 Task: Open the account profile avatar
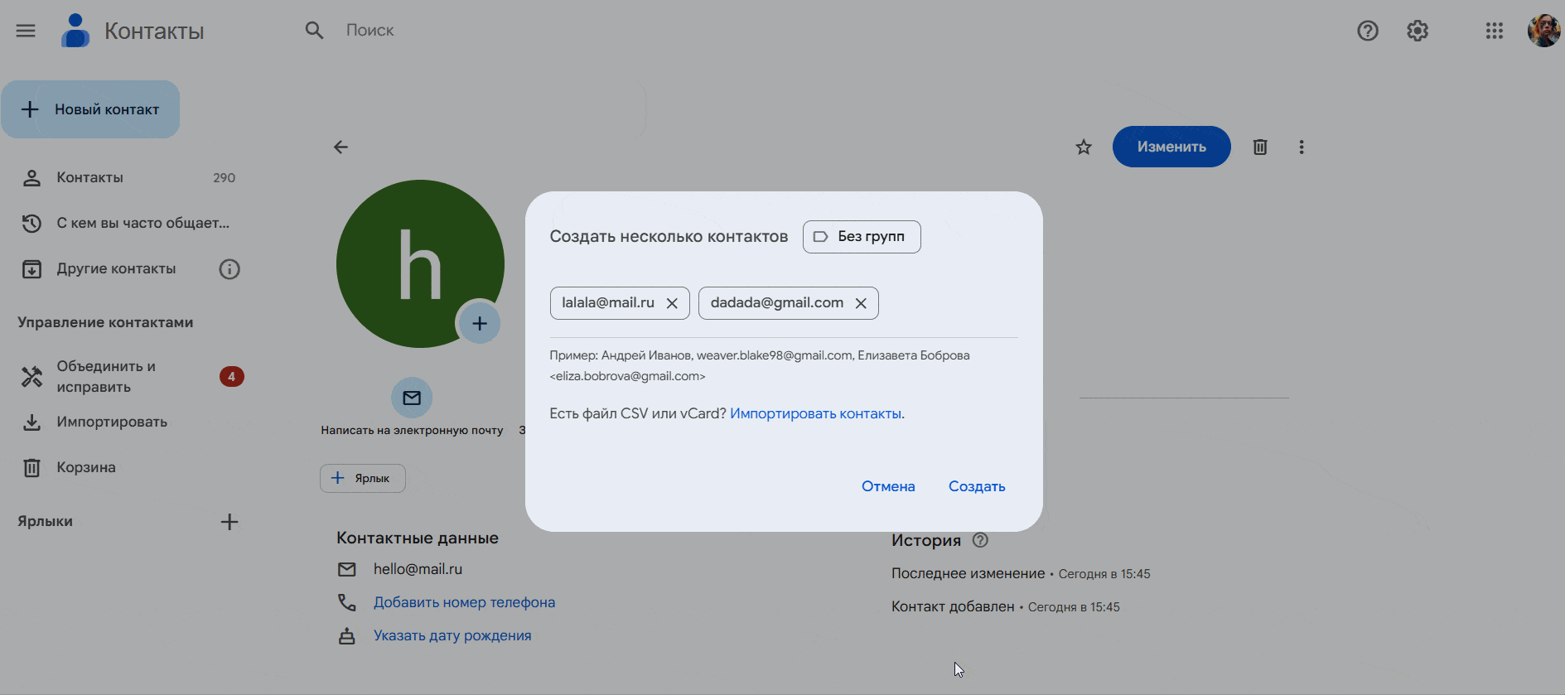pyautogui.click(x=1543, y=31)
